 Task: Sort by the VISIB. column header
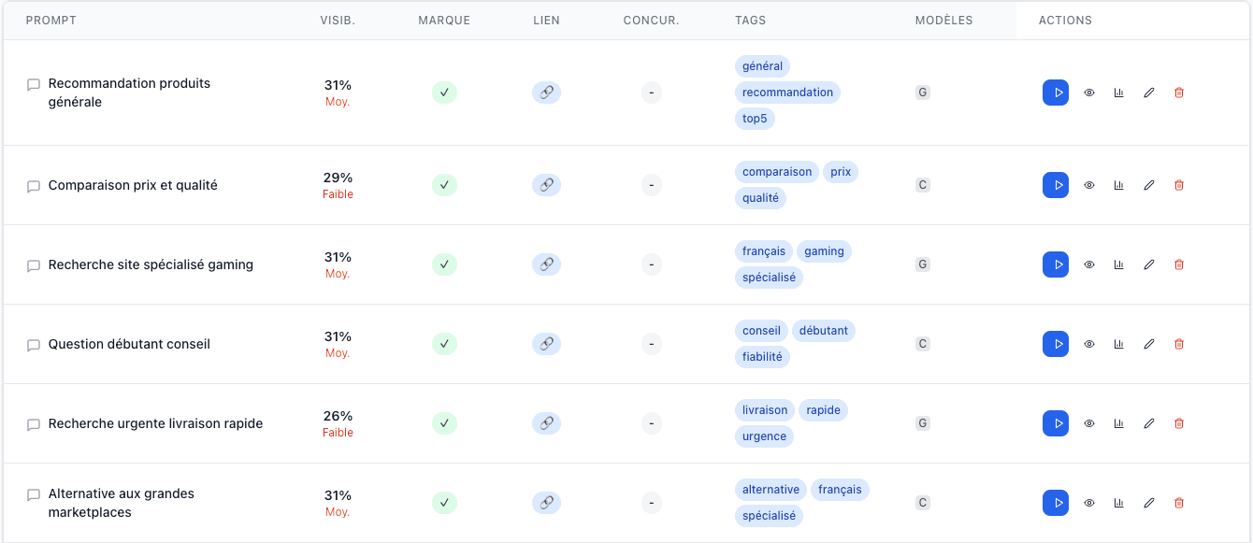click(x=338, y=21)
